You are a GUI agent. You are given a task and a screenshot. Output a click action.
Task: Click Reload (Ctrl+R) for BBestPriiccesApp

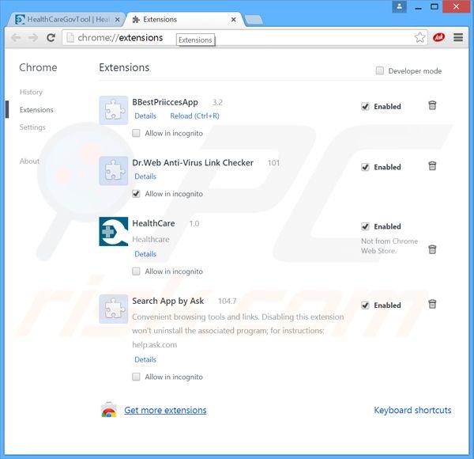[x=194, y=116]
